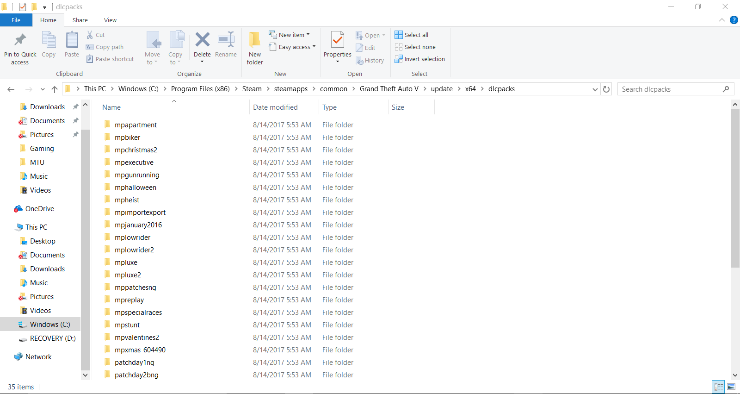The height and width of the screenshot is (394, 740).
Task: Navigate to steamapps in breadcrumb path
Action: click(291, 89)
